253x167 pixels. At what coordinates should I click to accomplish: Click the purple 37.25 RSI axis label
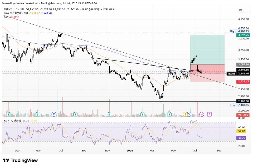click(241, 138)
